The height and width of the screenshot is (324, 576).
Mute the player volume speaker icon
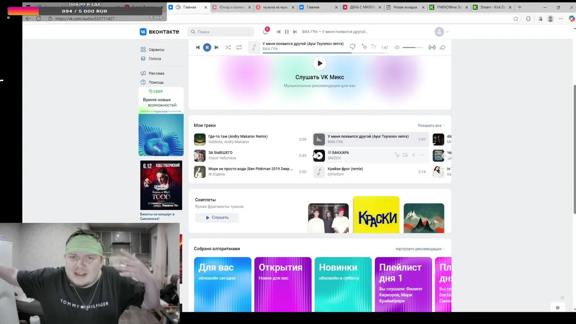[397, 47]
